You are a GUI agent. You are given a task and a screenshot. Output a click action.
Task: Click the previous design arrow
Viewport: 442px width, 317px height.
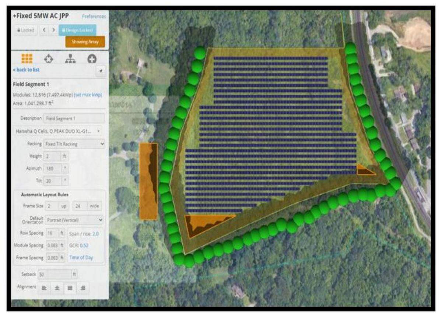pyautogui.click(x=44, y=30)
